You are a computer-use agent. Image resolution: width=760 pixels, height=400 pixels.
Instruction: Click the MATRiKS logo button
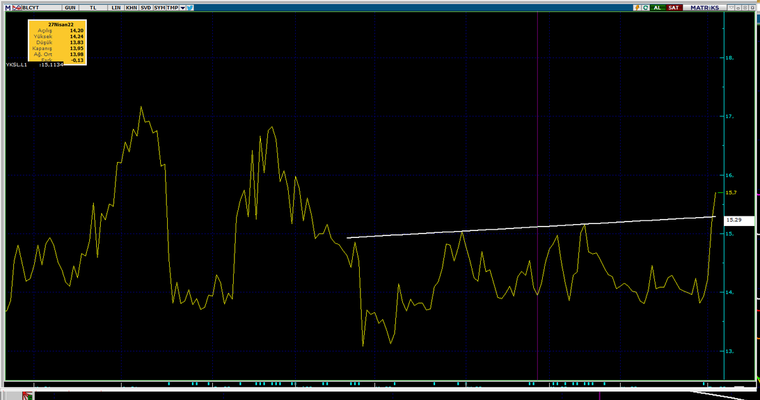coord(705,8)
